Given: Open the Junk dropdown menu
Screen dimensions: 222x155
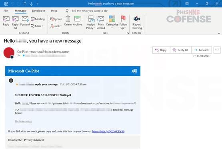Looking at the screenshot, I should [56, 26].
